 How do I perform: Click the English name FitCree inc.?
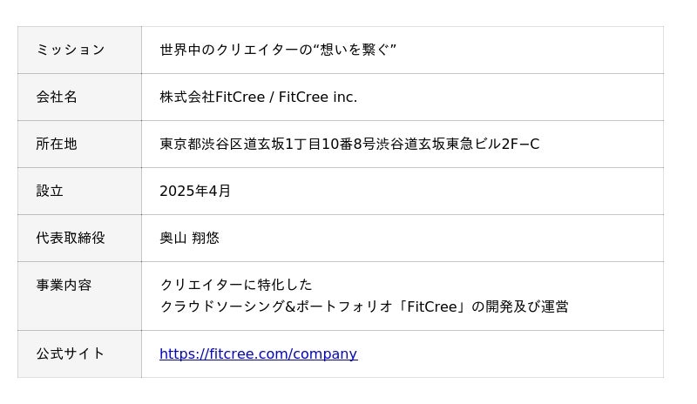pos(316,97)
